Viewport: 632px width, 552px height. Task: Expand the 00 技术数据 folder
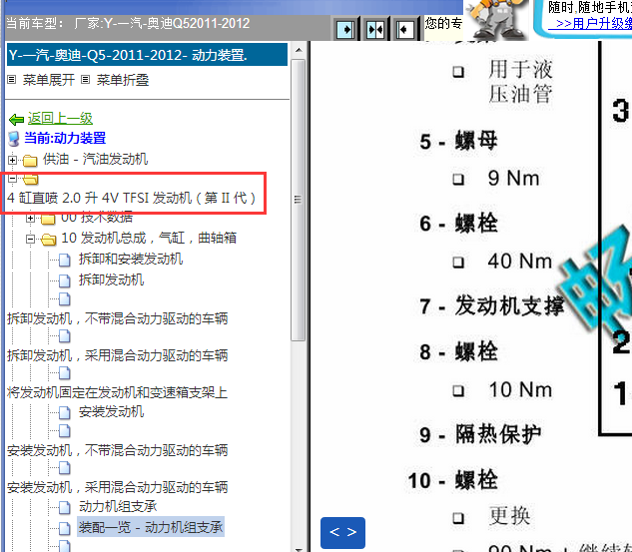point(30,219)
